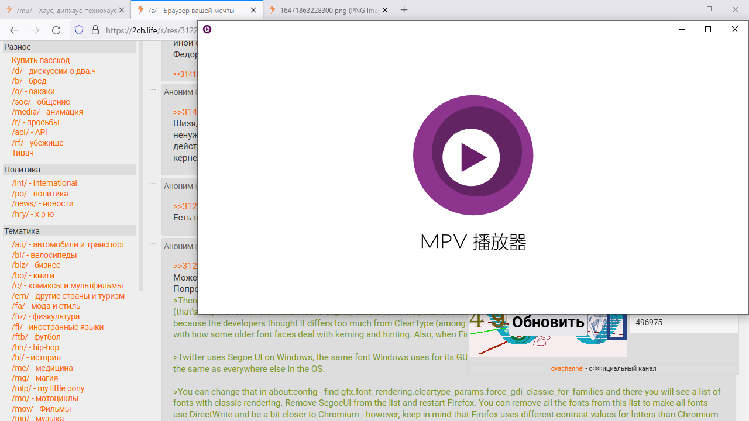Restore down the Firefox browser window
Viewport: 749px width, 421px height.
pyautogui.click(x=709, y=9)
